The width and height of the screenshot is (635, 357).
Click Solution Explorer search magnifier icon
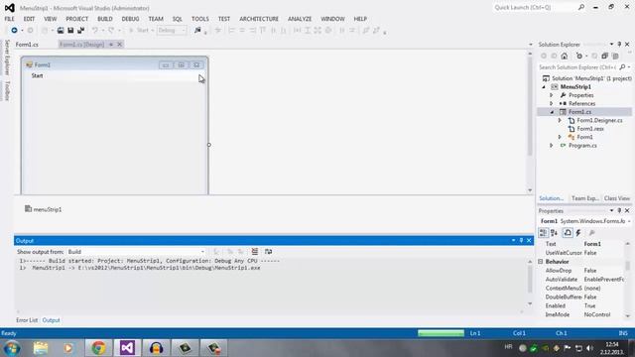622,67
